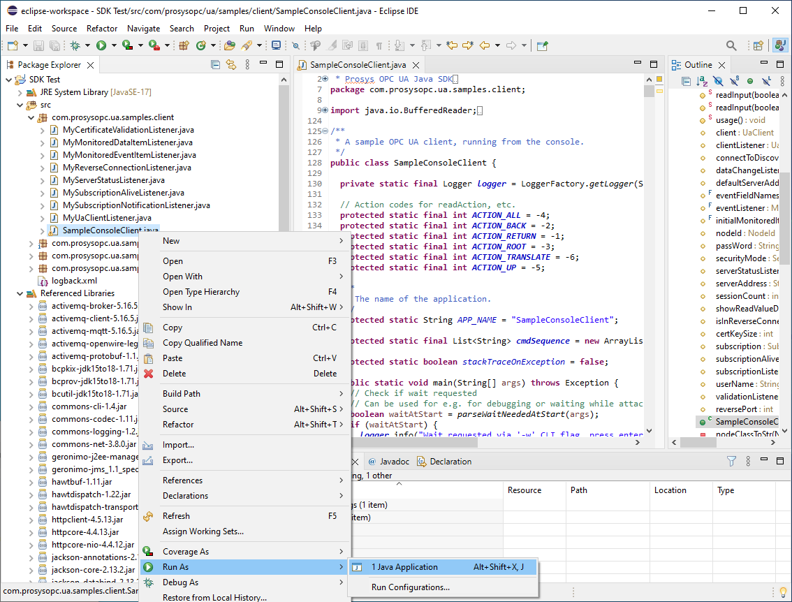Click the Debug bug icon in toolbar
Screen dimensions: 792x602
click(75, 45)
